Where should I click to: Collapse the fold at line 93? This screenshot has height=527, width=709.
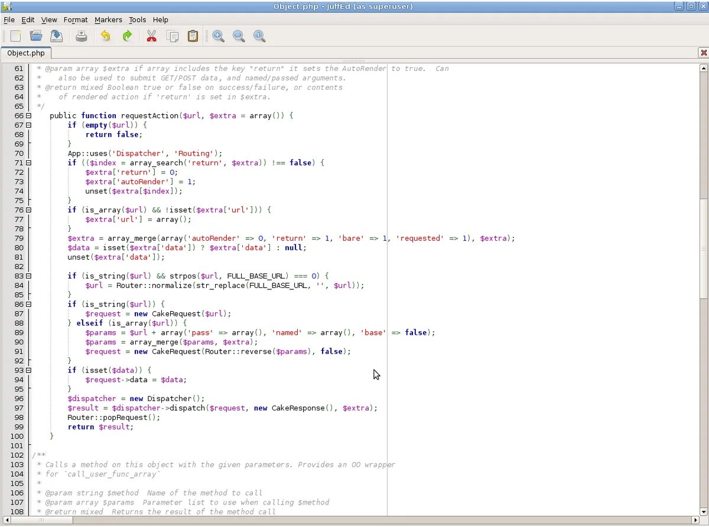[x=28, y=370]
